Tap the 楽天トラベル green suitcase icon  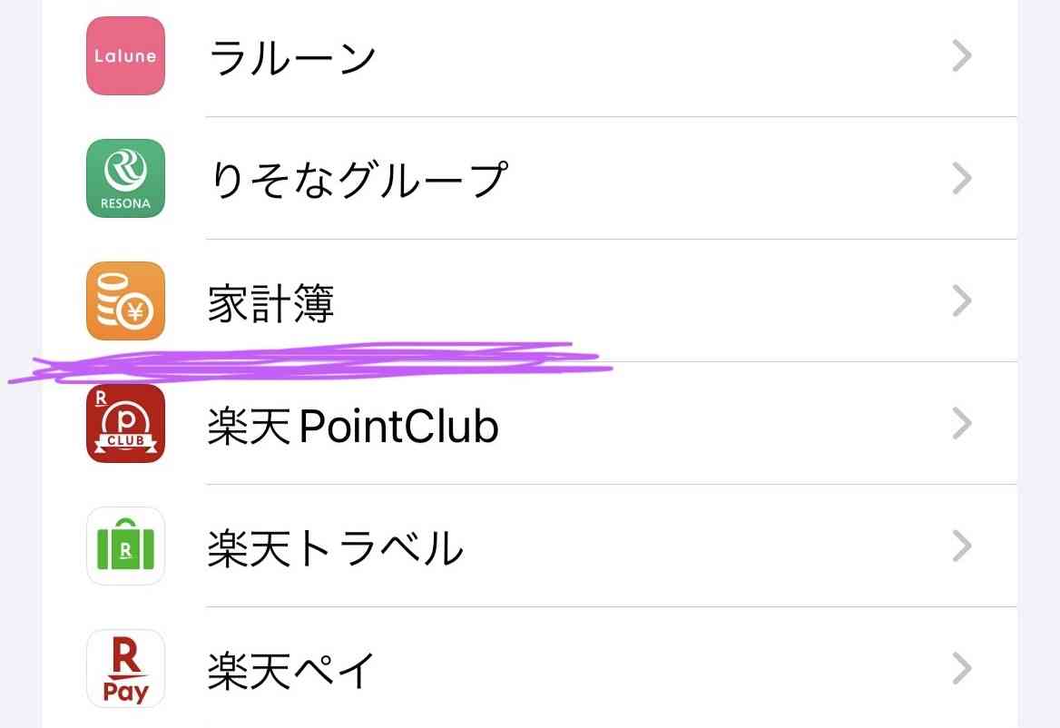click(x=126, y=546)
